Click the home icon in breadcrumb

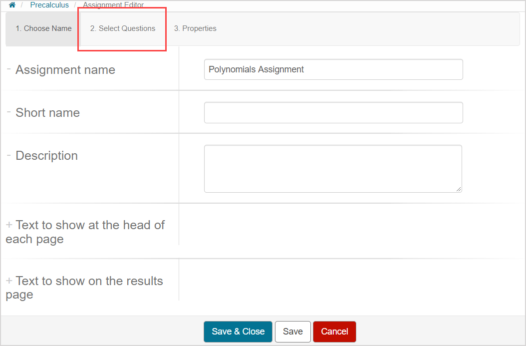[12, 5]
